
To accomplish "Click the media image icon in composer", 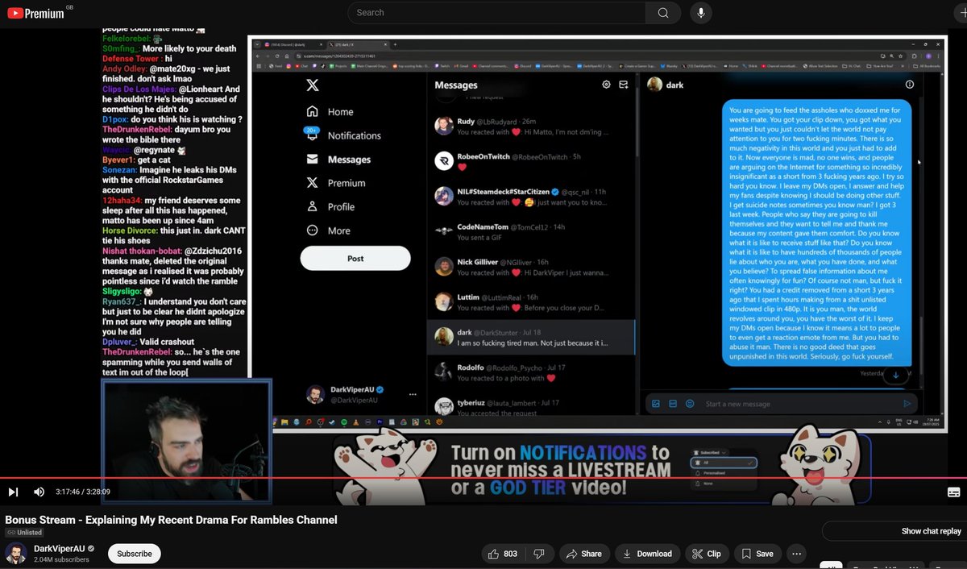I will point(656,404).
